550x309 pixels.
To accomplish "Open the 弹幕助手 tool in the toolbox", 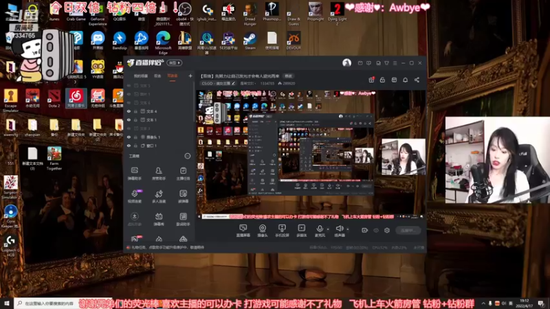I will click(x=134, y=174).
